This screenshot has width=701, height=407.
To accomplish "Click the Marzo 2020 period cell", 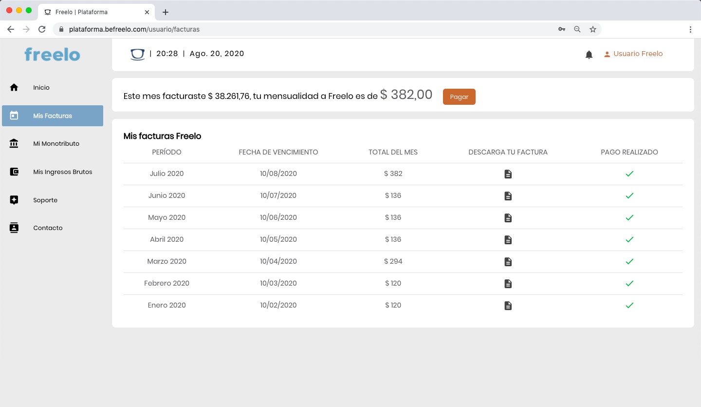I will point(166,261).
